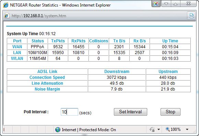Click LAN up time 00:16:09
The image size is (199, 136).
pos(170,53)
